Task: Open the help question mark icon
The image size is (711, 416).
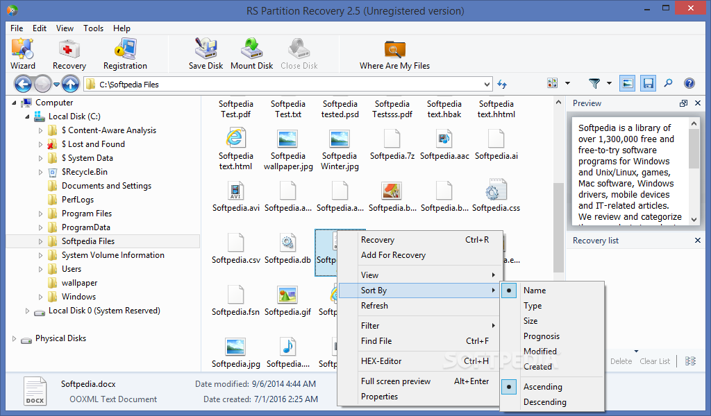Action: (689, 83)
